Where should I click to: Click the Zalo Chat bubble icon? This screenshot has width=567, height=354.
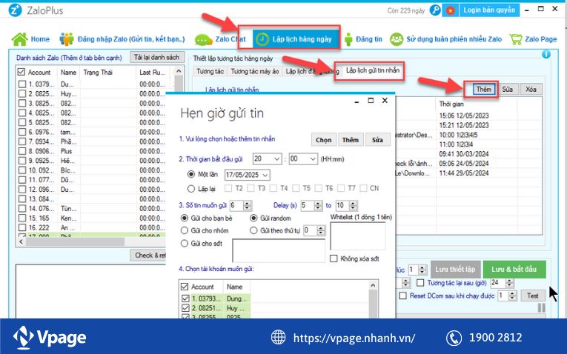pyautogui.click(x=204, y=39)
